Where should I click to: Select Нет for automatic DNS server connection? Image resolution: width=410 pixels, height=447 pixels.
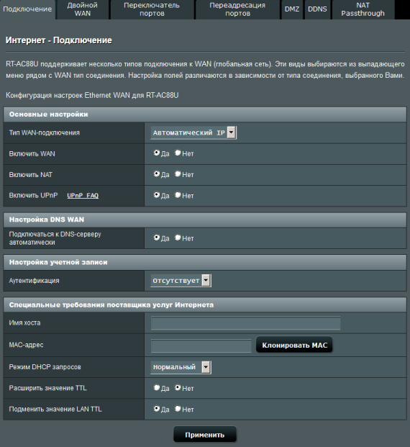tap(178, 238)
